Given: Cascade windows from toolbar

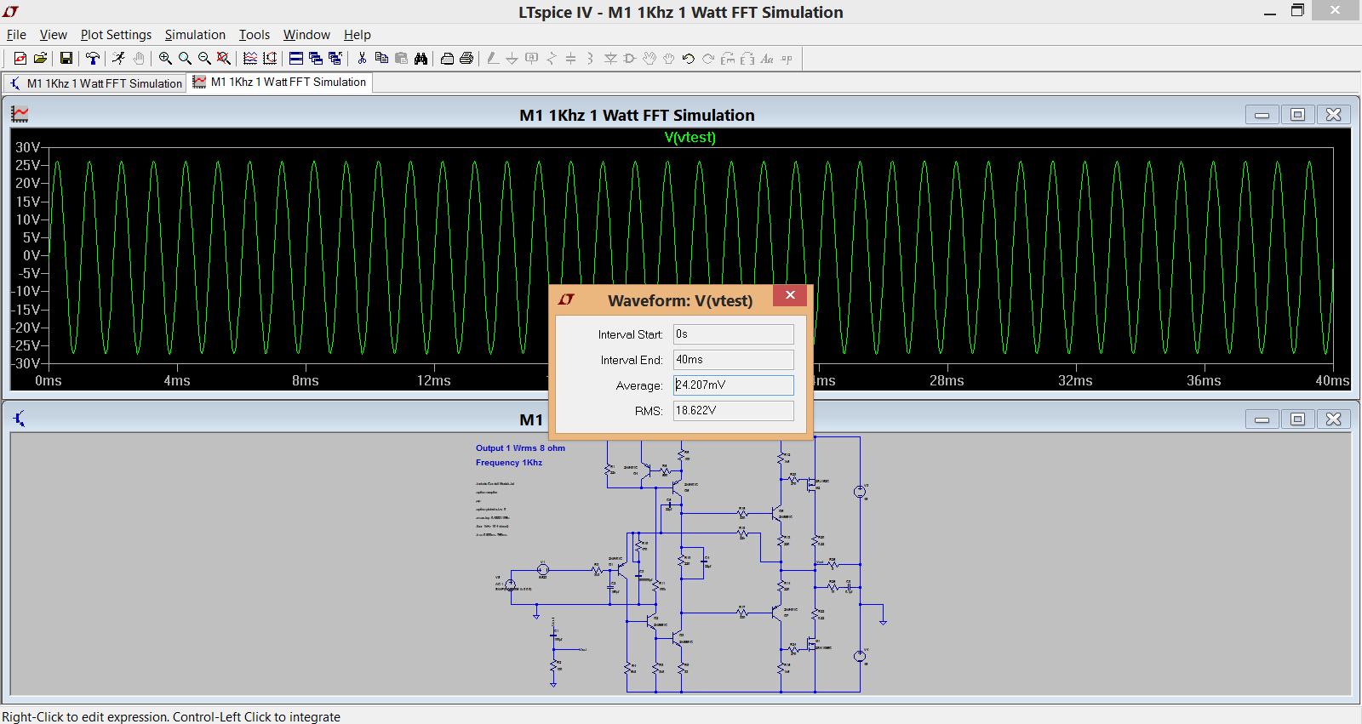Looking at the screenshot, I should [x=316, y=59].
